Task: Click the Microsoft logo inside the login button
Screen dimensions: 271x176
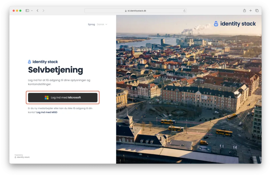Action: coord(47,98)
